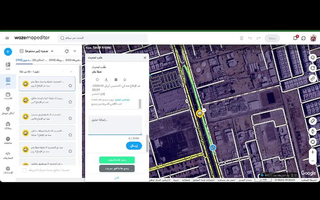Click the search location field
320x200 pixels.
[x=102, y=38]
